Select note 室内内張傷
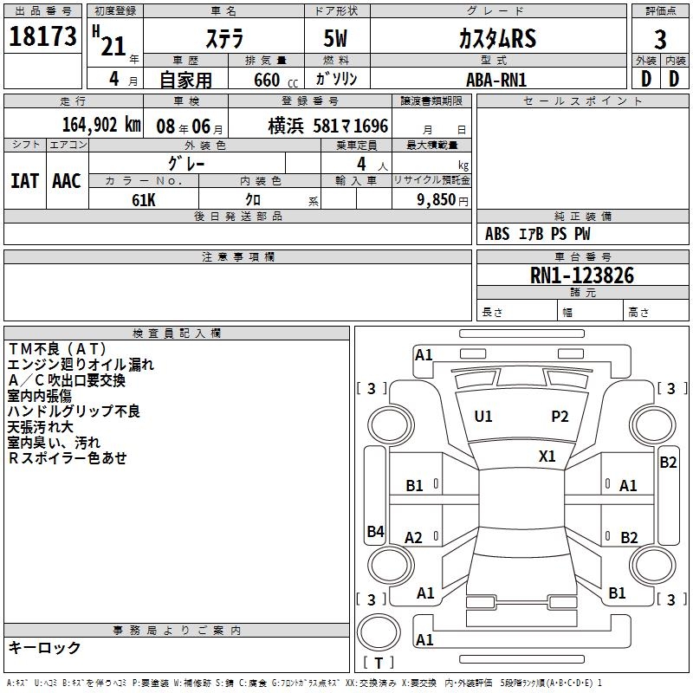Screen dimensions: 693x693 (40, 396)
